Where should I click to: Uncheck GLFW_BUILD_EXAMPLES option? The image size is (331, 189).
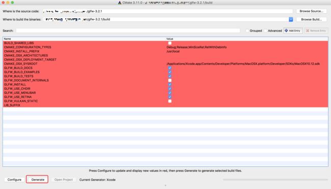170,72
